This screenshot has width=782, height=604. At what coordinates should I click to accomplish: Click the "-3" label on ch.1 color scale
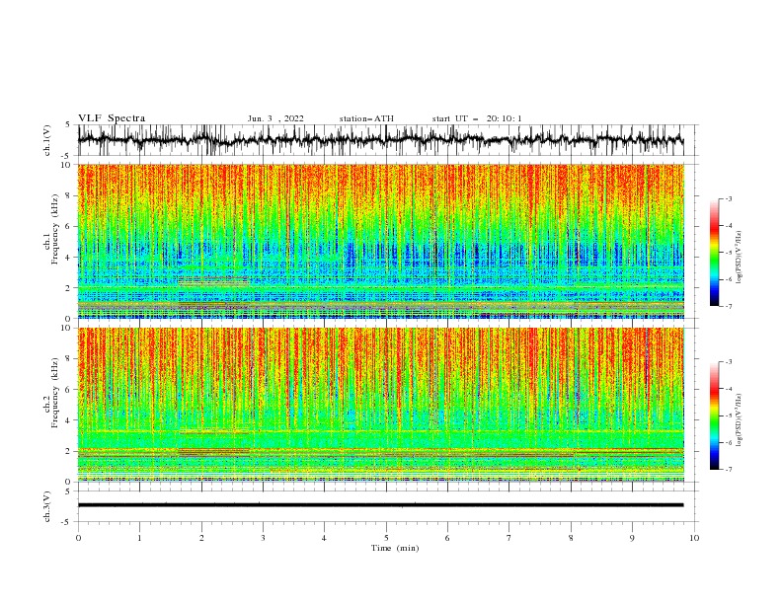[x=729, y=198]
